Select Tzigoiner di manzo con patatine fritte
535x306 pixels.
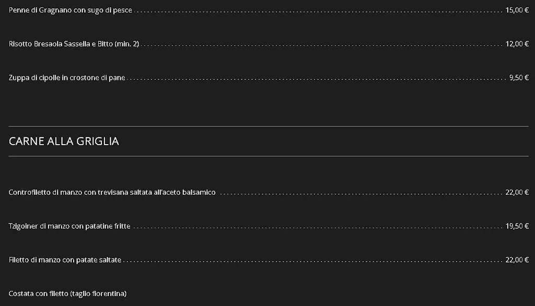click(x=69, y=226)
